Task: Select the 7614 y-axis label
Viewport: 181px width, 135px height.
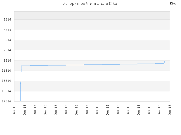Action: [x=7, y=50]
